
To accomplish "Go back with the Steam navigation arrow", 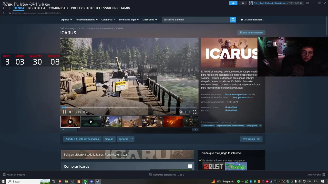I will [4, 8].
